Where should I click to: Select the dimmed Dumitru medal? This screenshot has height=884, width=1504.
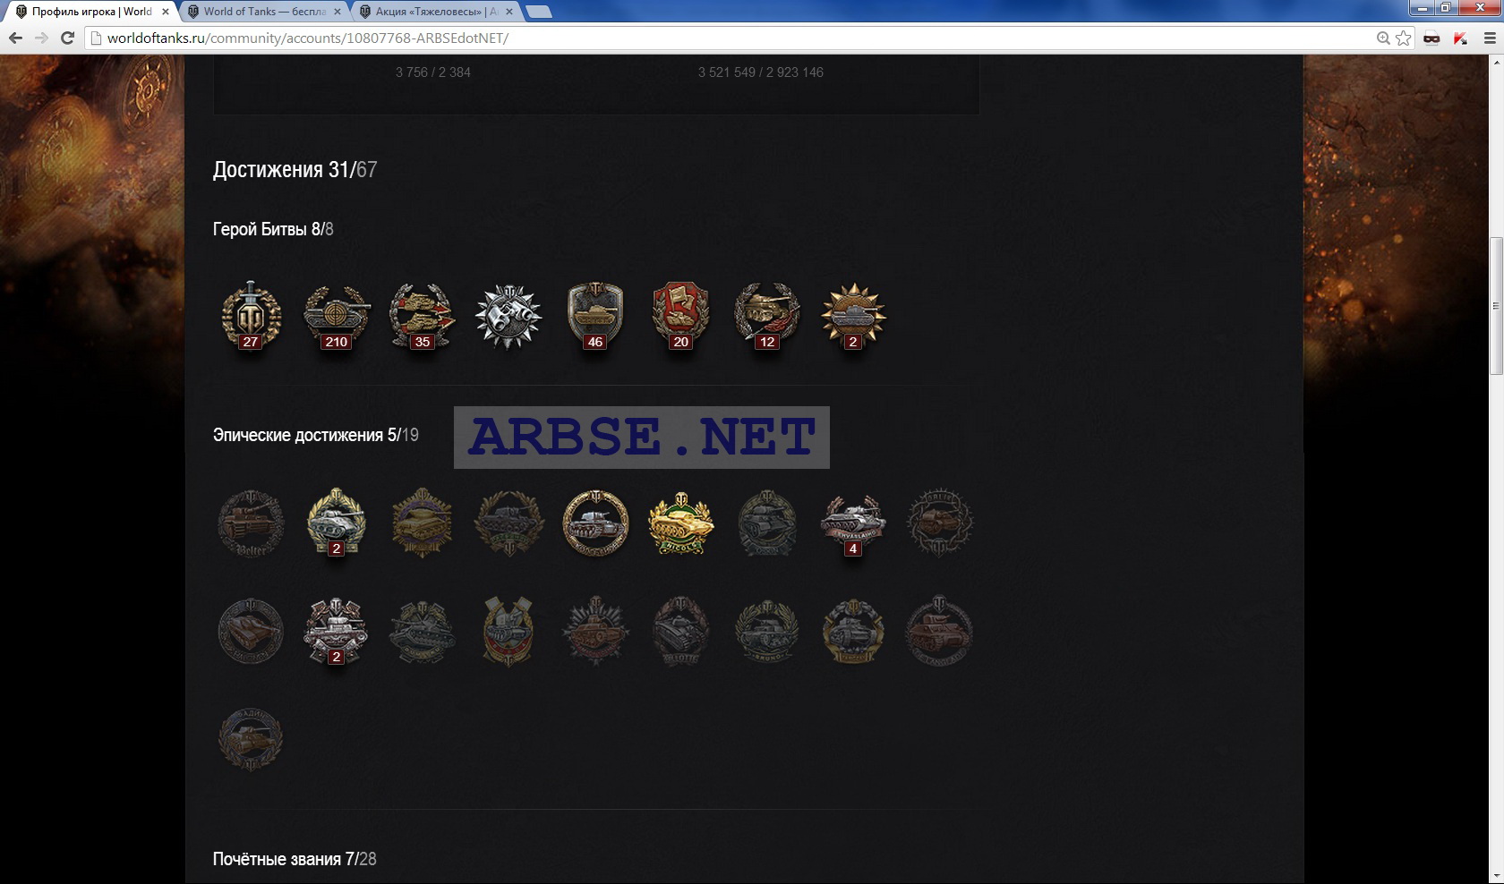[423, 632]
